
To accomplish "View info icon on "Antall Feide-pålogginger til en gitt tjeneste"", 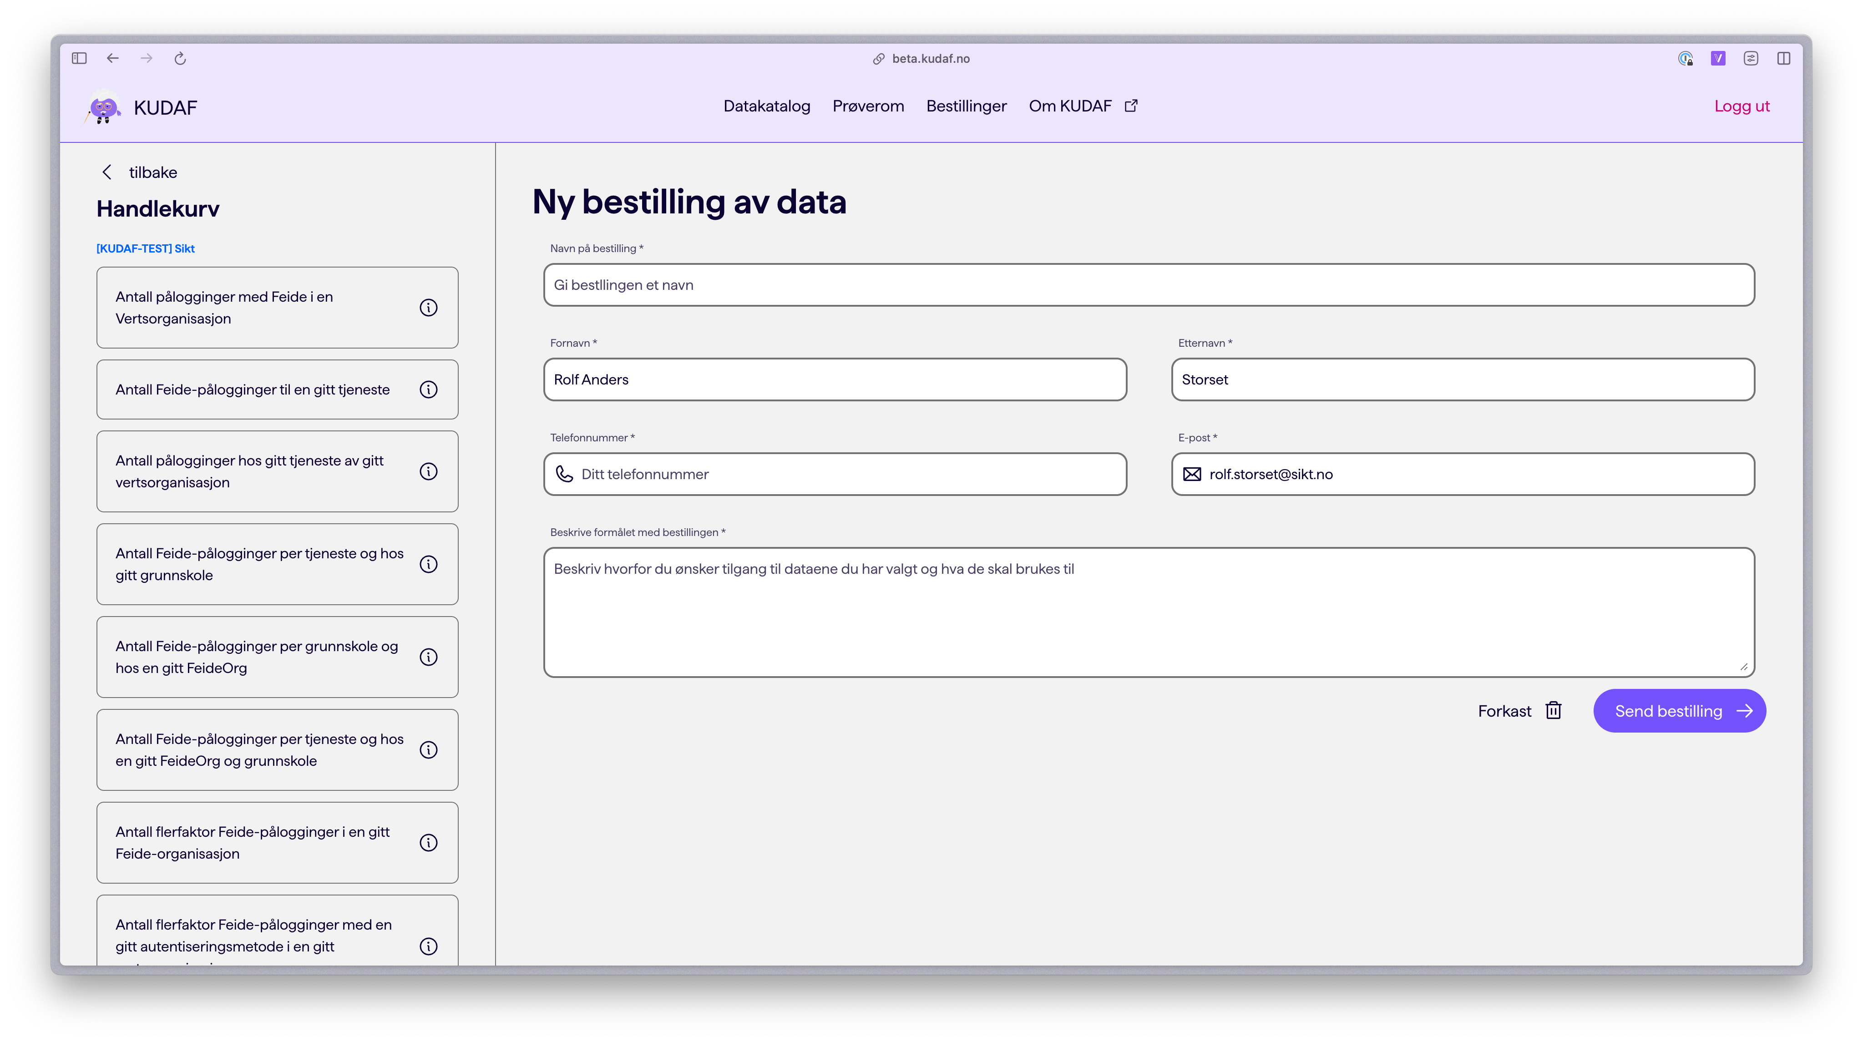I will (x=429, y=389).
